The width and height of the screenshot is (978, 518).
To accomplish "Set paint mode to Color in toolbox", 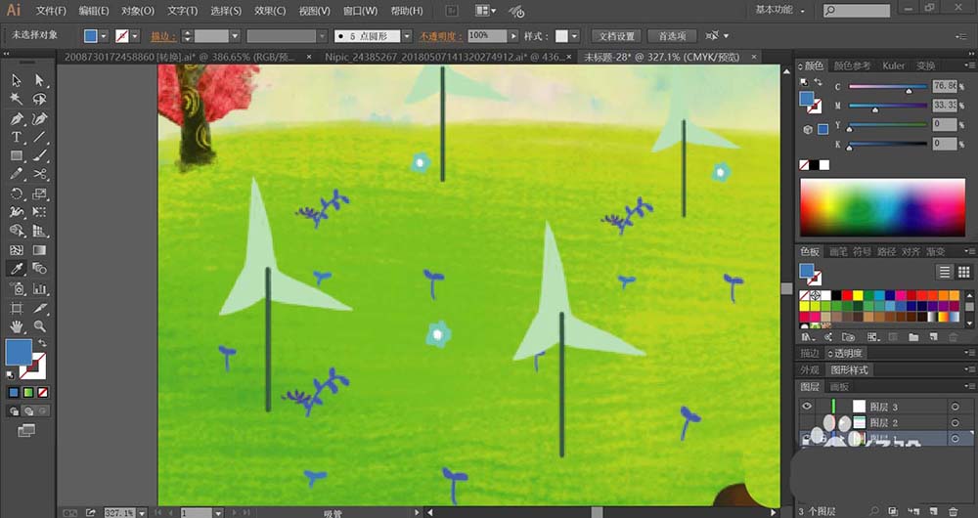I will point(14,393).
